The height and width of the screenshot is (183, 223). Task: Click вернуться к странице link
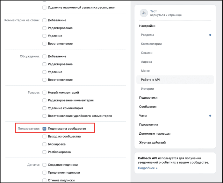coord(166,15)
